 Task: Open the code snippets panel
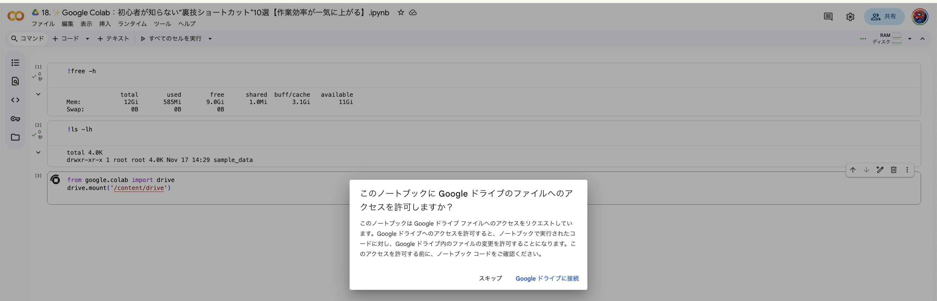pyautogui.click(x=15, y=100)
